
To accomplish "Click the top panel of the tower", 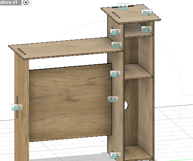I will coord(131,14).
